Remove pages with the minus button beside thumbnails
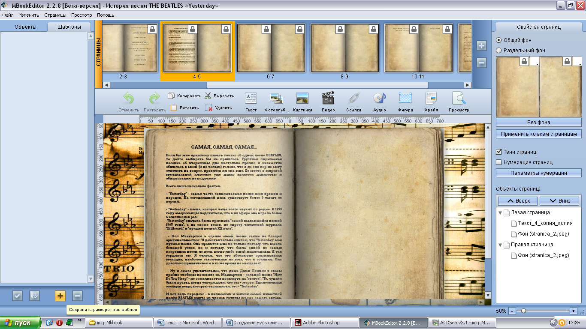The image size is (586, 329). tap(481, 63)
